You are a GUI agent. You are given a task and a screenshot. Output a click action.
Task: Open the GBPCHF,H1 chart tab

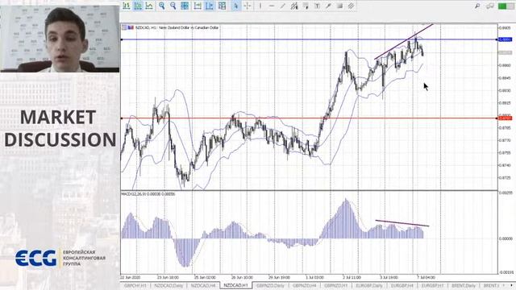coord(135,285)
